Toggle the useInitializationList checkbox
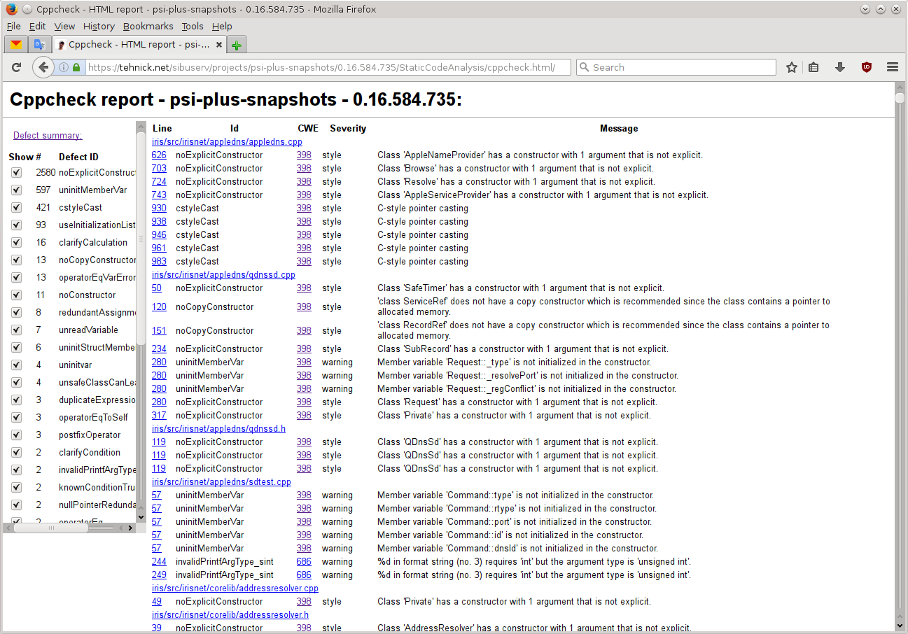 (x=17, y=225)
